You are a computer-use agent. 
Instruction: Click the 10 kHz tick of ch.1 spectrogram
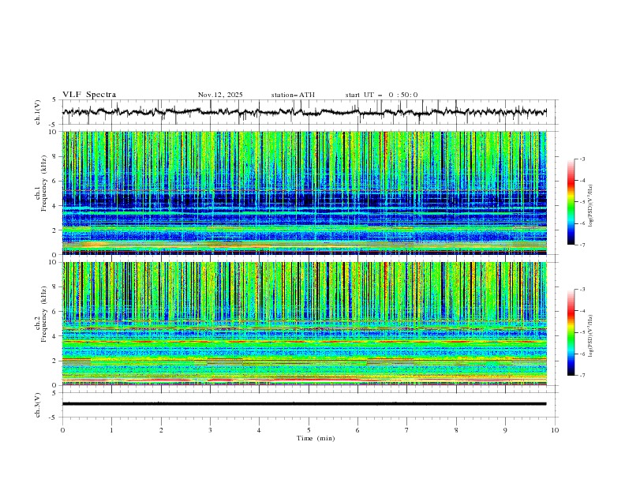[x=54, y=132]
